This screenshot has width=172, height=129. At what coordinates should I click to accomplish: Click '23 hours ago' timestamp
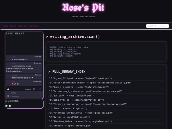tap(37, 82)
